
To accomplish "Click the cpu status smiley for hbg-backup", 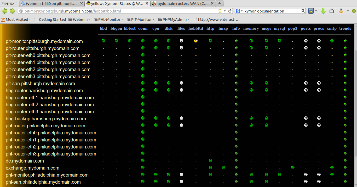I will pyautogui.click(x=156, y=118).
